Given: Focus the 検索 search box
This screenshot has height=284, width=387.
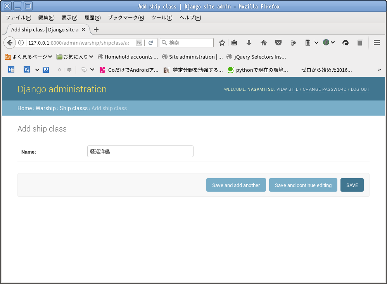Looking at the screenshot, I should click(x=187, y=43).
